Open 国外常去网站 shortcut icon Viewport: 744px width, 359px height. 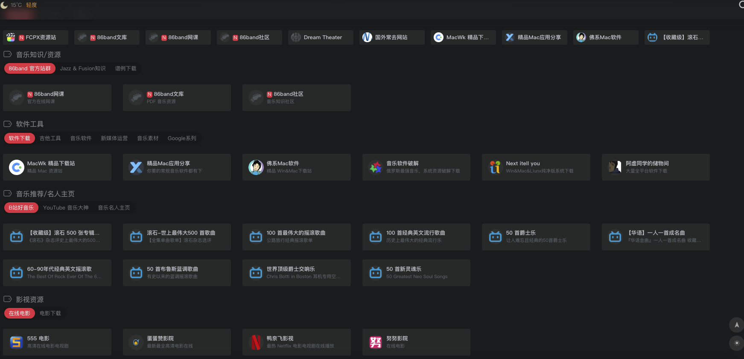367,37
